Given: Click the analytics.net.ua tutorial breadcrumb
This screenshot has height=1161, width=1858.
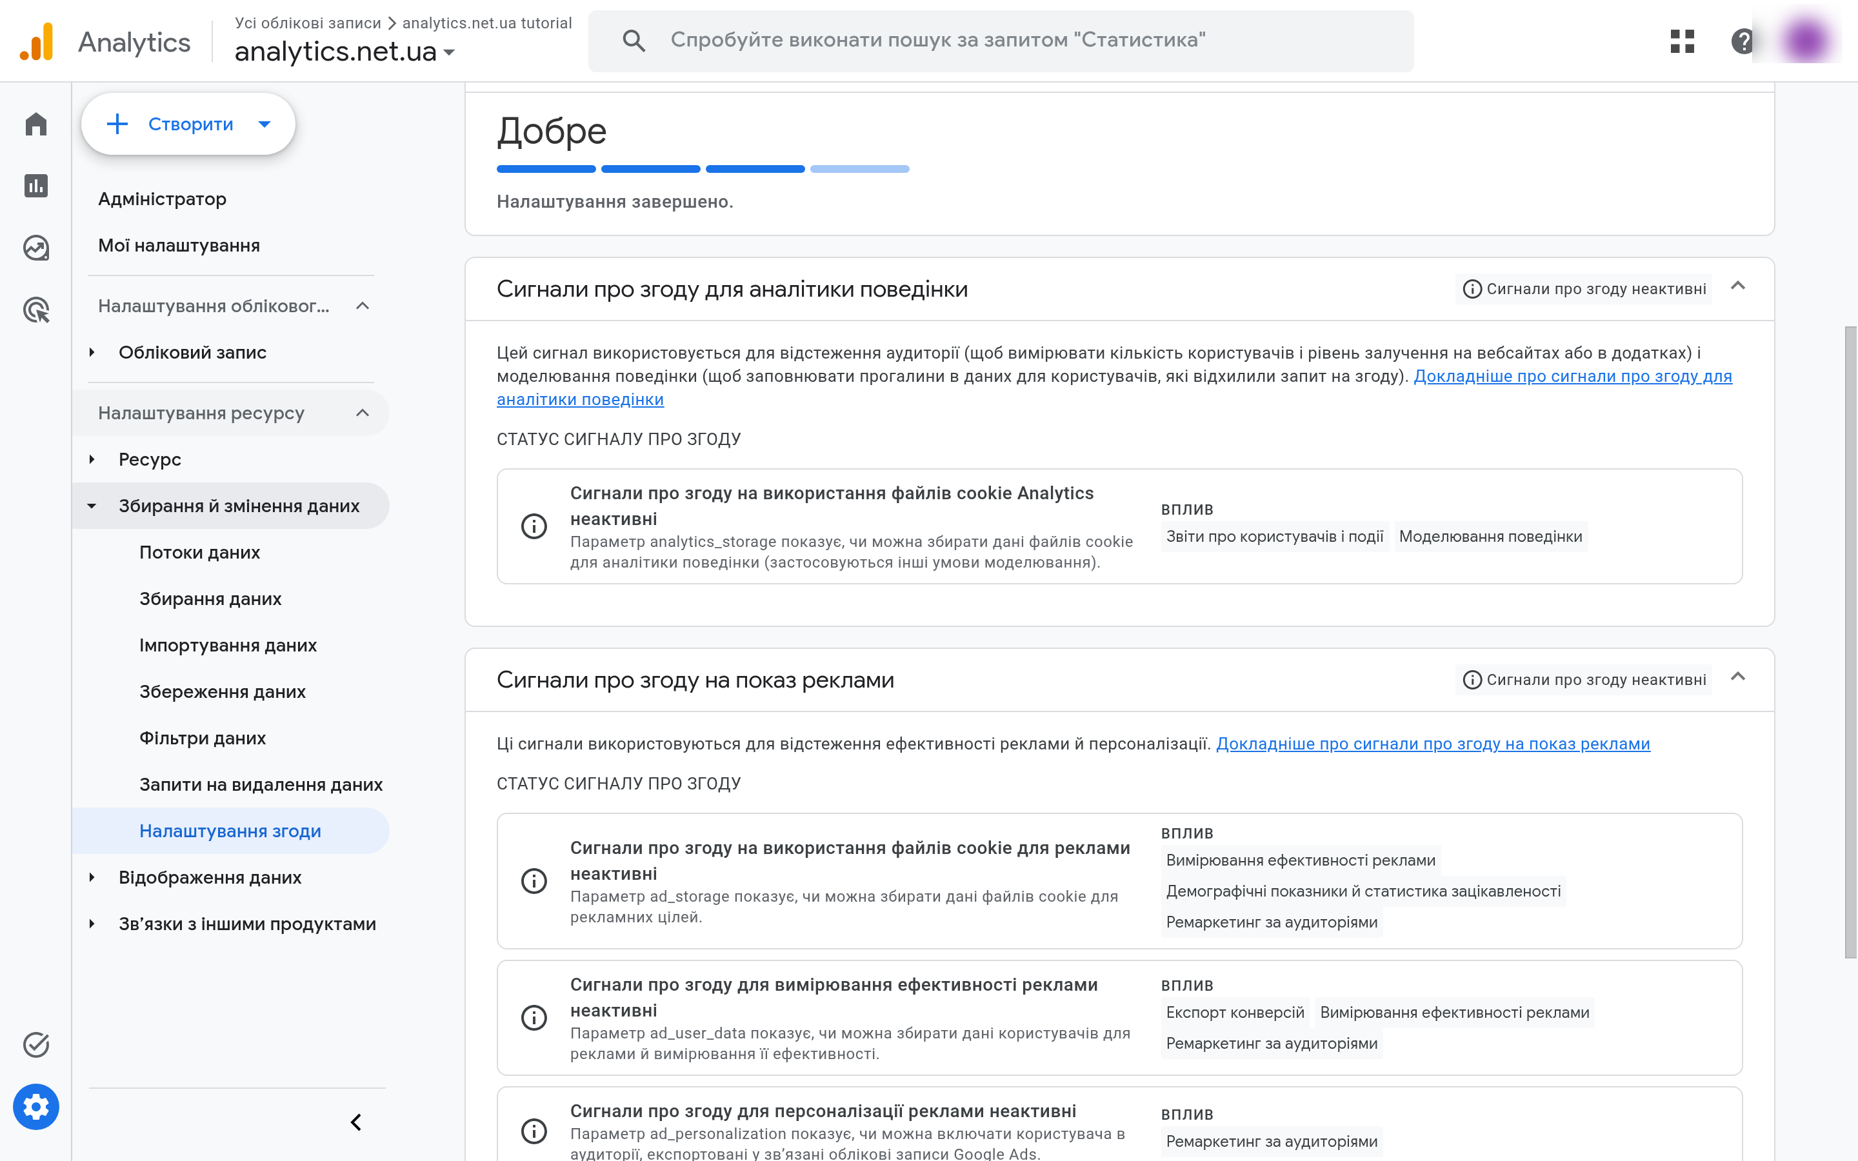Looking at the screenshot, I should [487, 23].
